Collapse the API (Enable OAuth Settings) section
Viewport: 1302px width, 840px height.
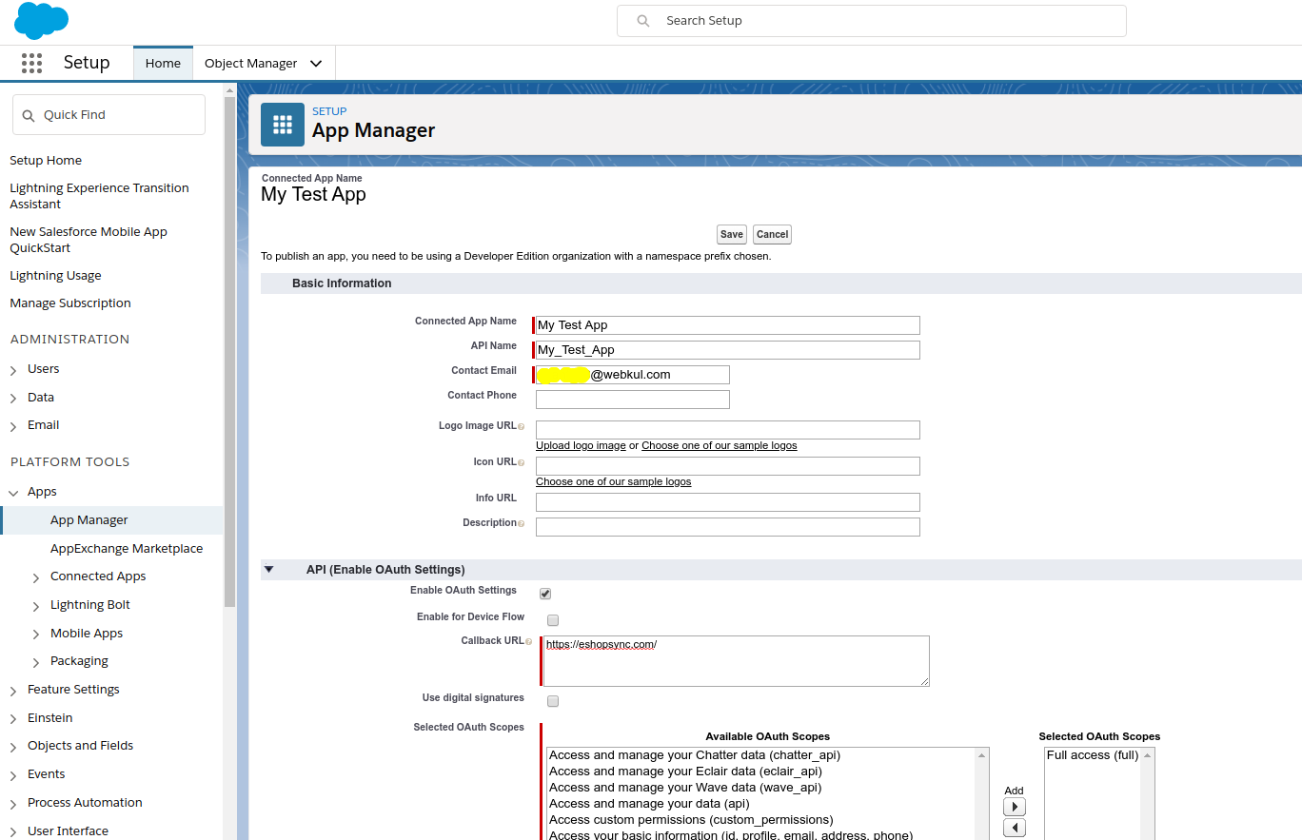tap(268, 570)
